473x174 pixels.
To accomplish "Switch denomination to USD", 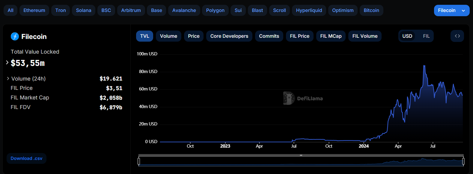I will pos(407,36).
